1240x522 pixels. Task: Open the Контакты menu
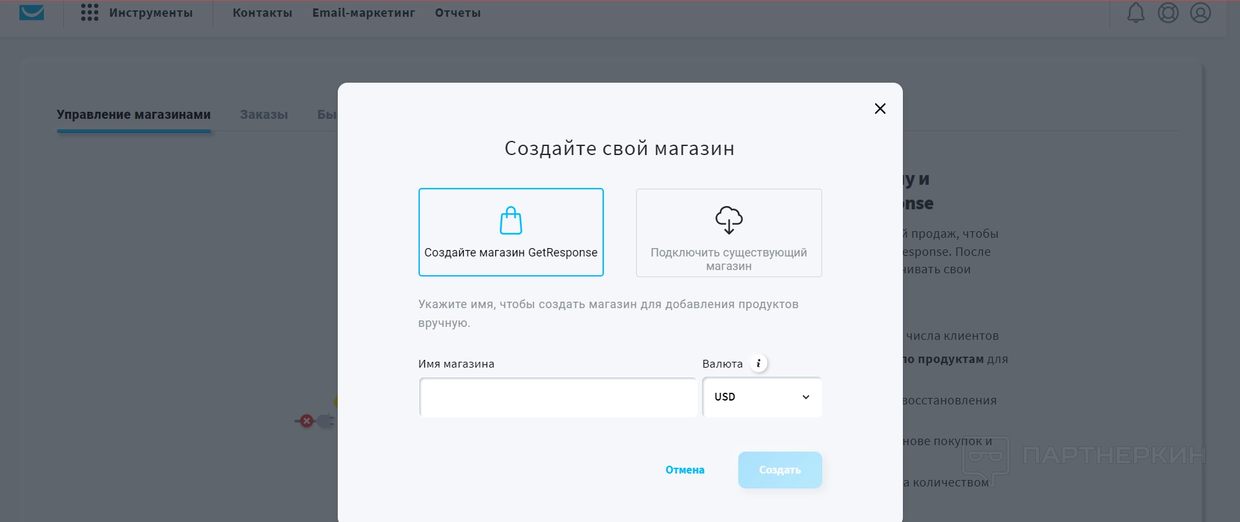[x=262, y=13]
